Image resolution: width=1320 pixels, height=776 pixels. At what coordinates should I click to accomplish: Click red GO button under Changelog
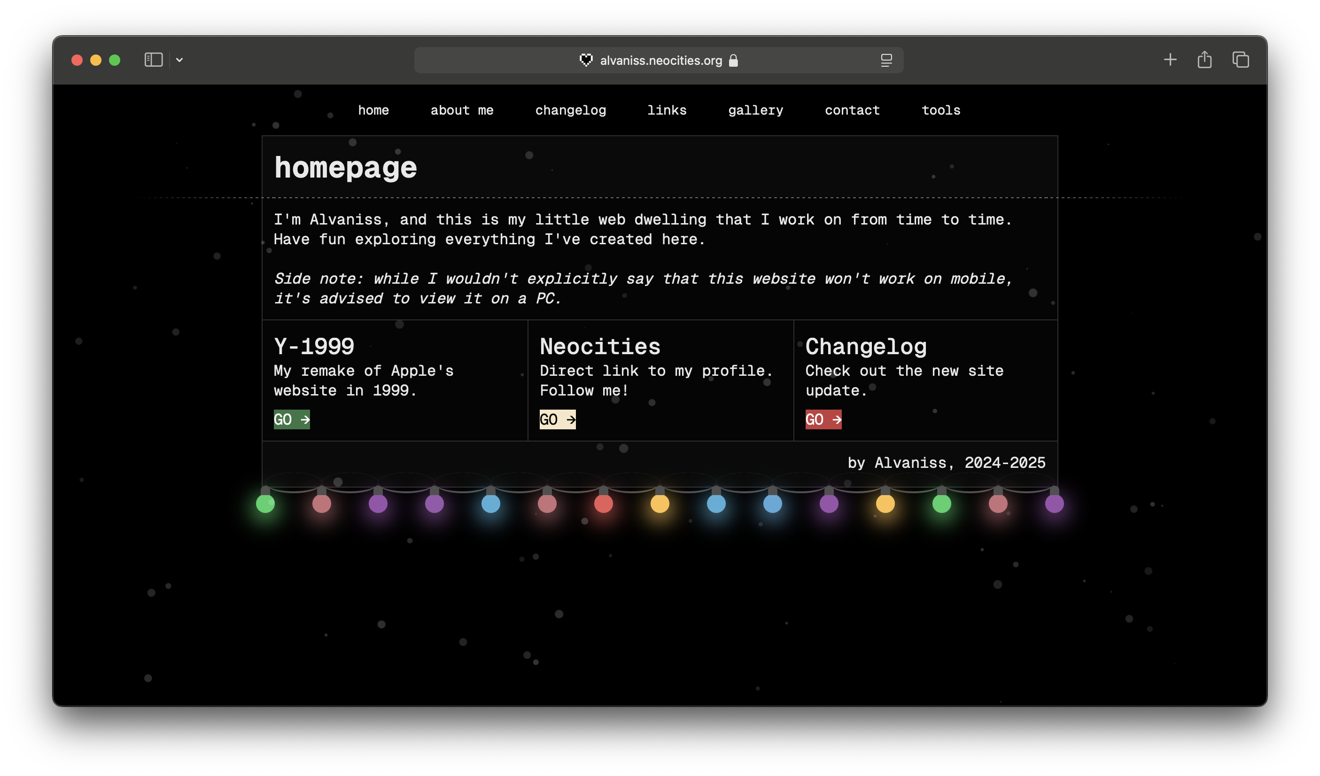pos(823,419)
